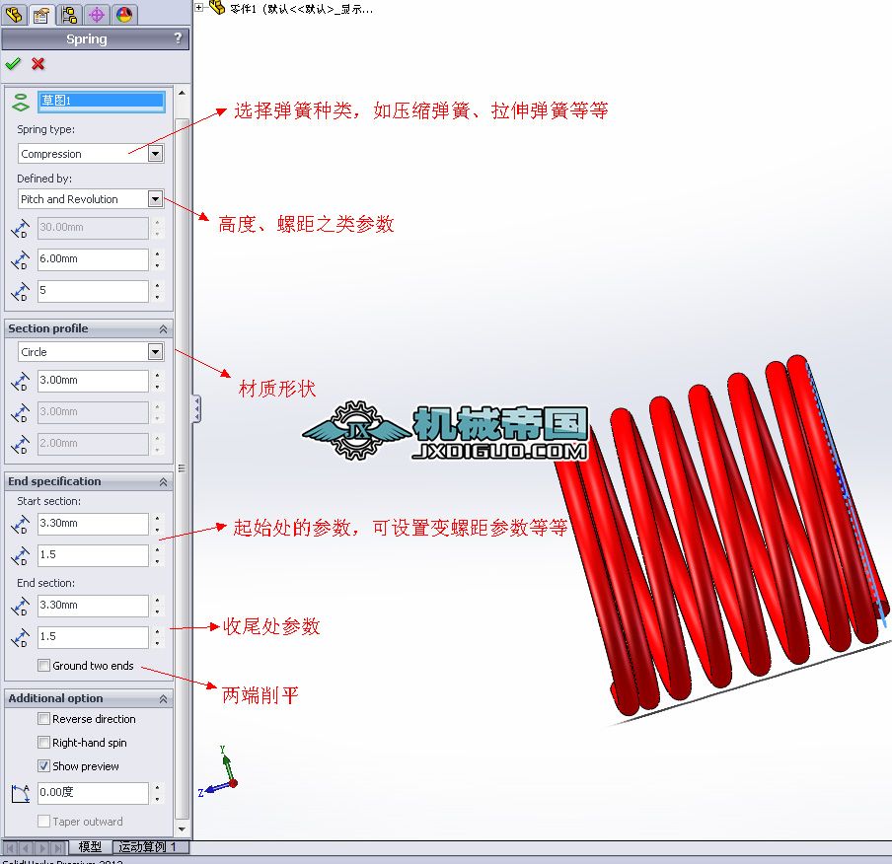The width and height of the screenshot is (892, 864).
Task: Click the Spring panel help question mark
Action: point(177,38)
